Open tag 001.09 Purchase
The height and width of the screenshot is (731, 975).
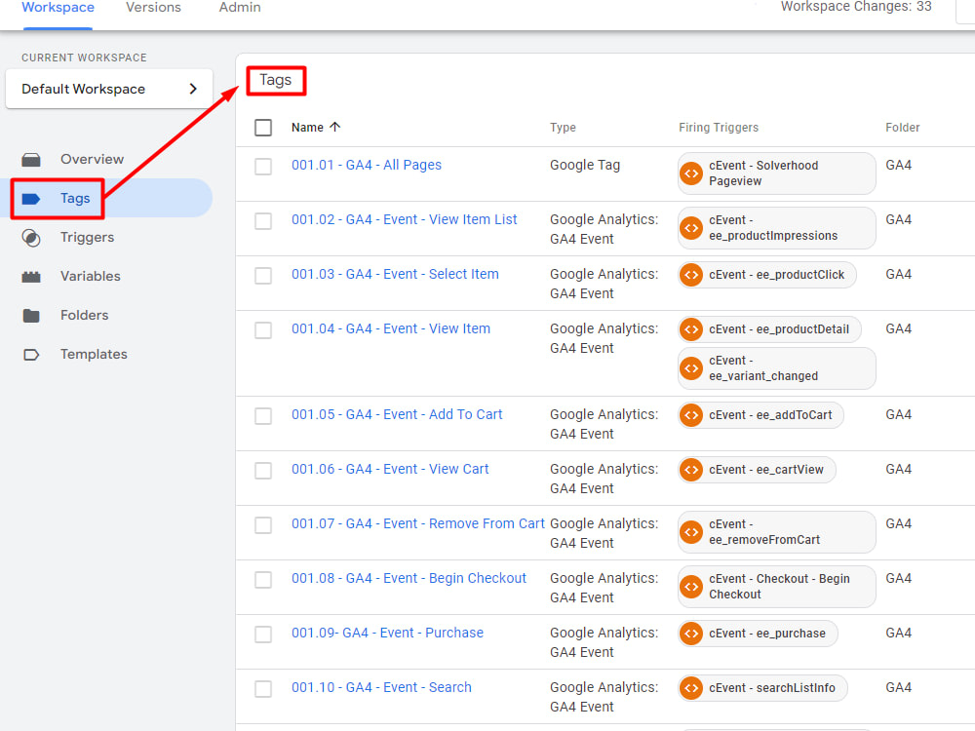(x=387, y=633)
